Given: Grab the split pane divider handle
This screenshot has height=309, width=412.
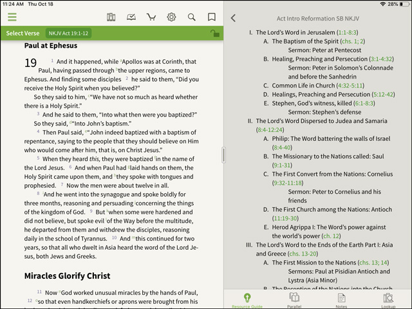Looking at the screenshot, I should (223, 155).
